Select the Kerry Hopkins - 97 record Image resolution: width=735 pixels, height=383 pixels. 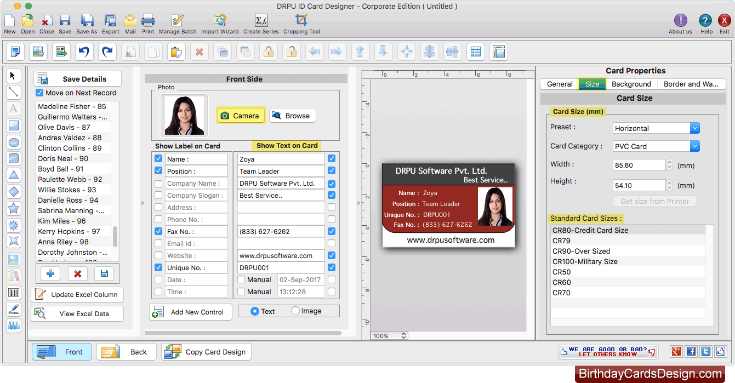click(73, 231)
